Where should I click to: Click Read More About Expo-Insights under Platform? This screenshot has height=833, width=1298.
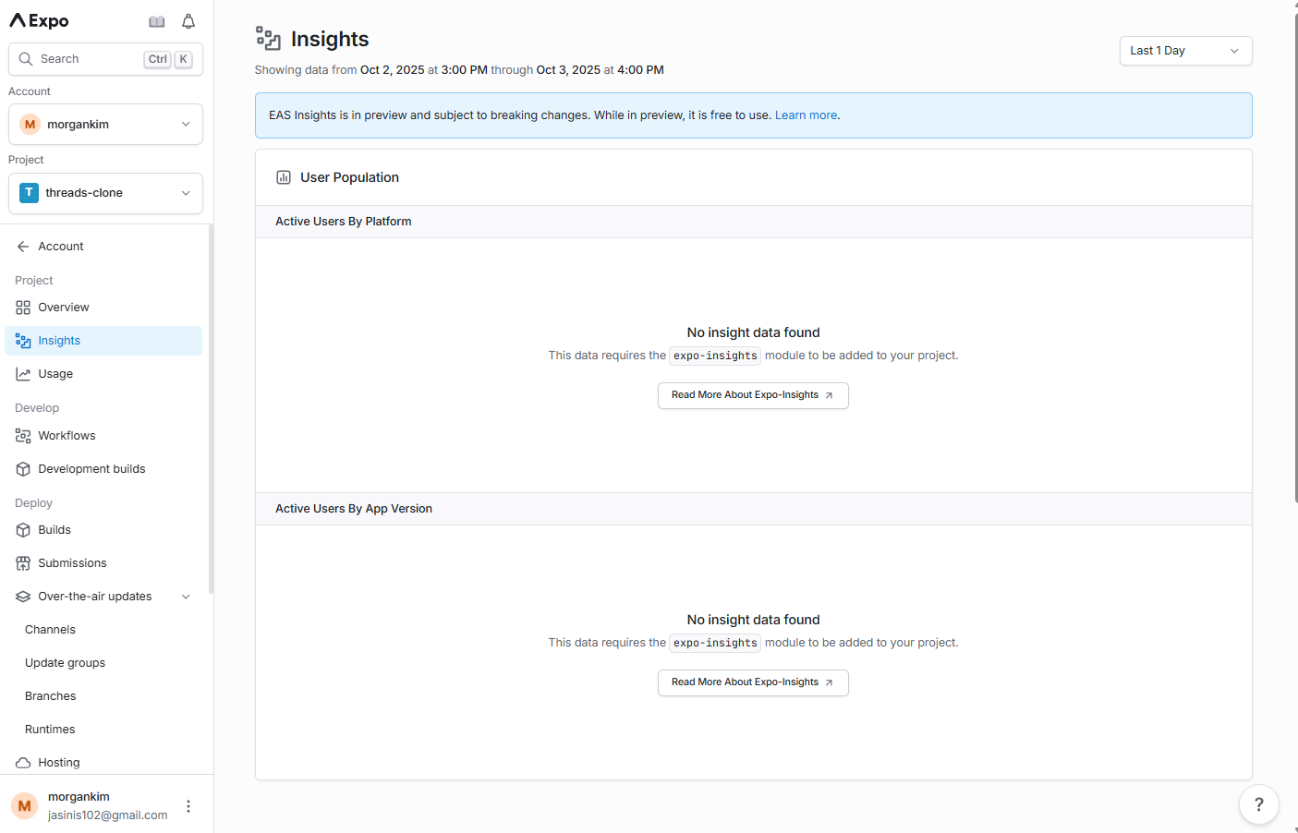point(753,395)
